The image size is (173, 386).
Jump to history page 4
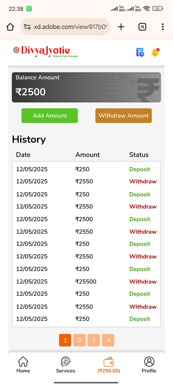click(x=108, y=340)
